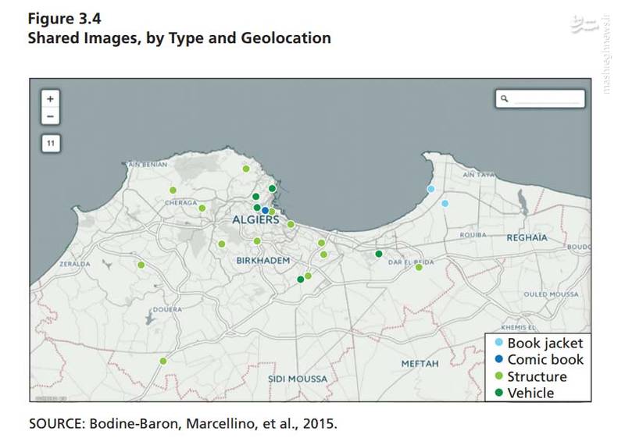Viewport: 625px width, 438px height.
Task: Click the dark blue comic book map marker
Action: 265,210
